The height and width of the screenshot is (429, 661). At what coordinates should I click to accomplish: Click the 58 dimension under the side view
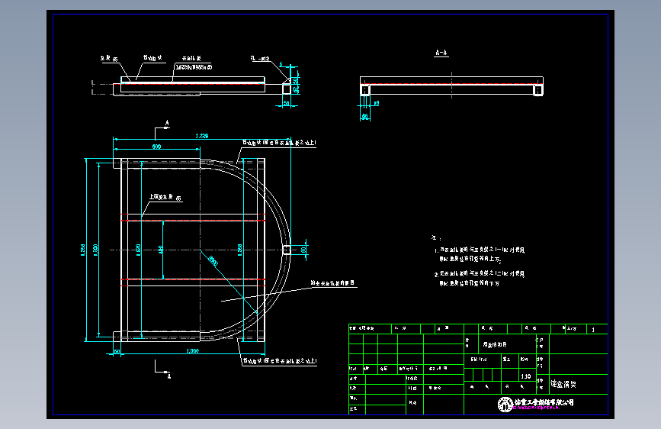(287, 103)
